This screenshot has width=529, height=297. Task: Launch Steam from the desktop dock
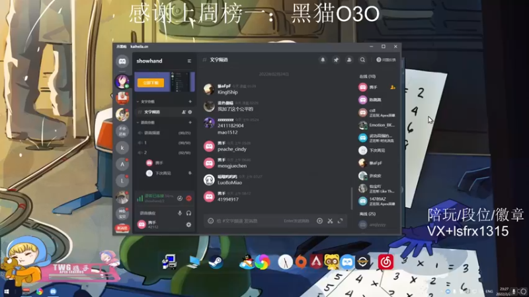tap(216, 262)
